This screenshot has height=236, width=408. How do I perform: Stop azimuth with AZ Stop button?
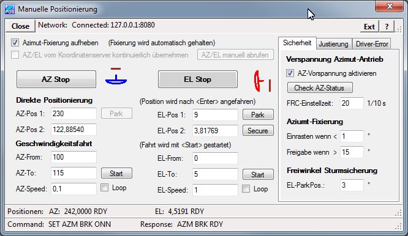(56, 79)
